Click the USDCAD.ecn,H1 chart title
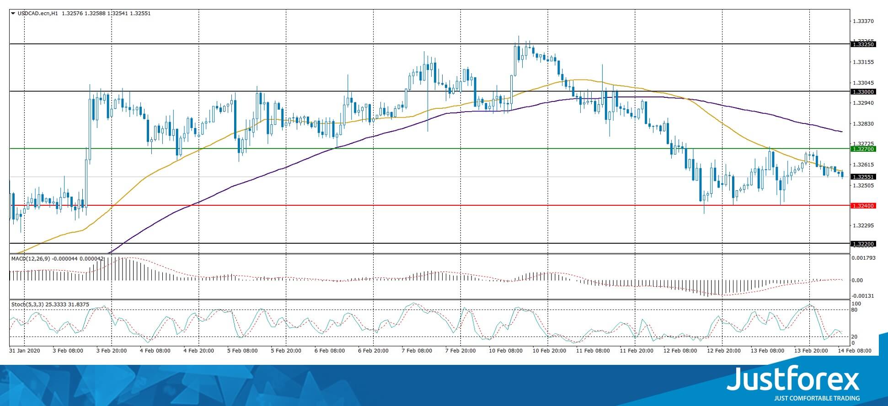The height and width of the screenshot is (406, 888). coord(38,13)
